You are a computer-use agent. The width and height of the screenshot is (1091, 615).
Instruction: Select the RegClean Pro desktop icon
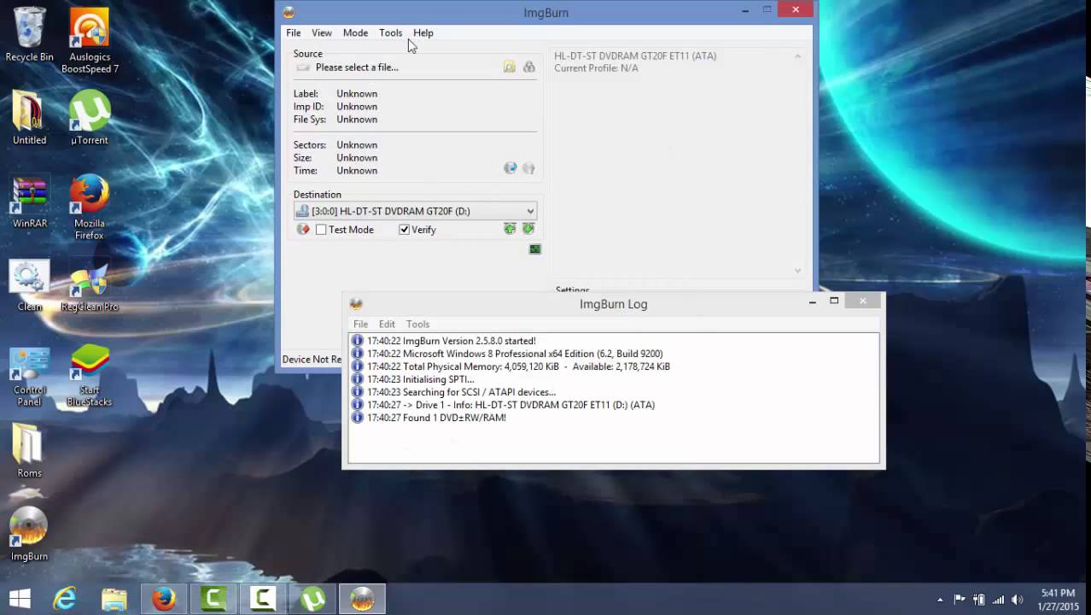[x=90, y=285]
